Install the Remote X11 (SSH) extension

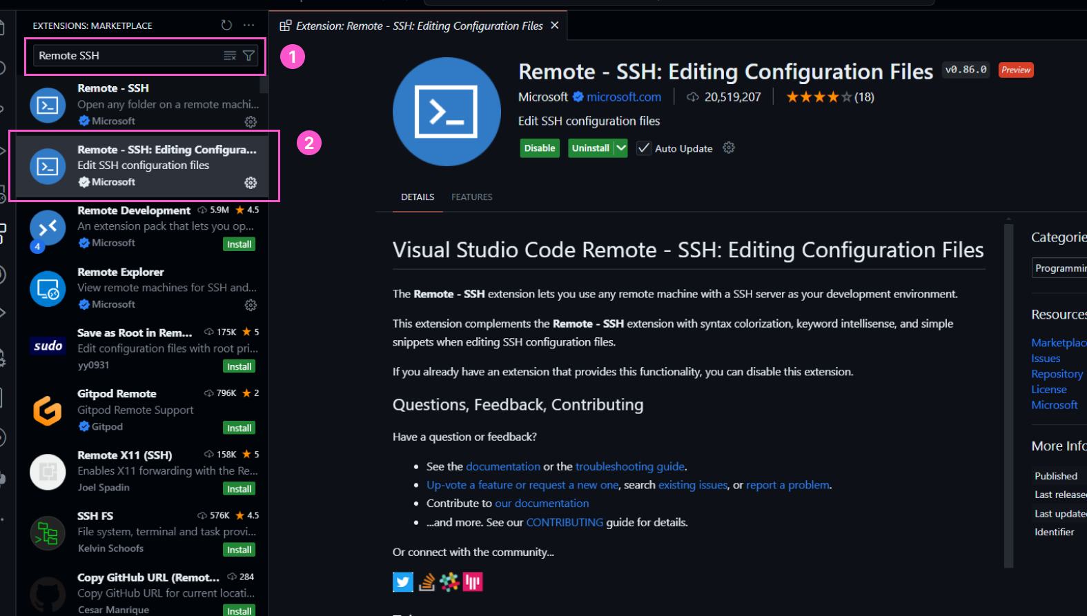coord(239,488)
